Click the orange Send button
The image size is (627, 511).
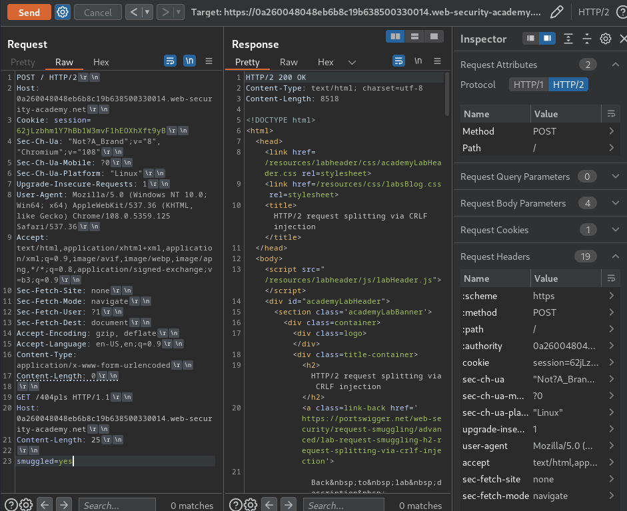pyautogui.click(x=29, y=13)
